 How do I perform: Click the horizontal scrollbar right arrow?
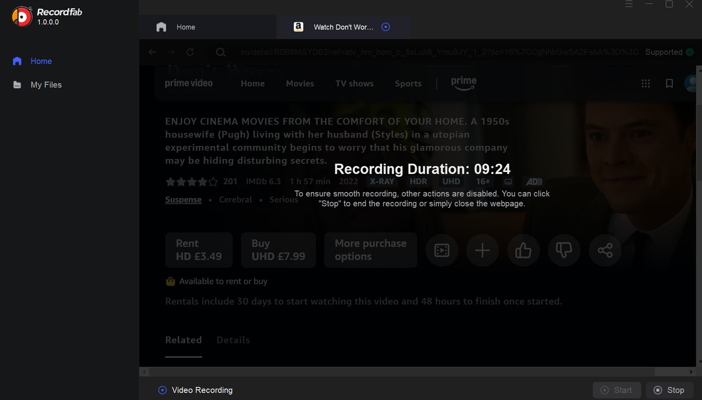[x=691, y=372]
